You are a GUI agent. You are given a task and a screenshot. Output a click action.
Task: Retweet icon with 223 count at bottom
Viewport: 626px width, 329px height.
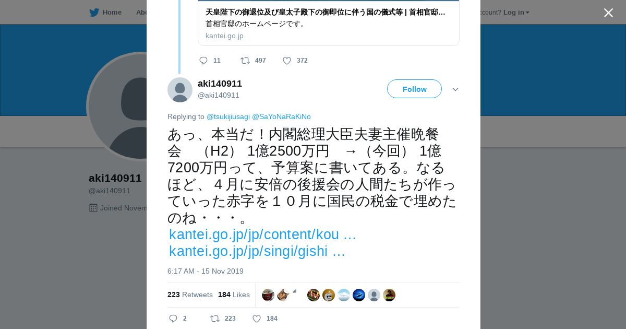coord(215,319)
